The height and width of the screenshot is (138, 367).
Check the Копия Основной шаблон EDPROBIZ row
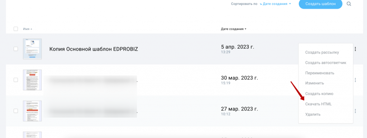click(16, 49)
